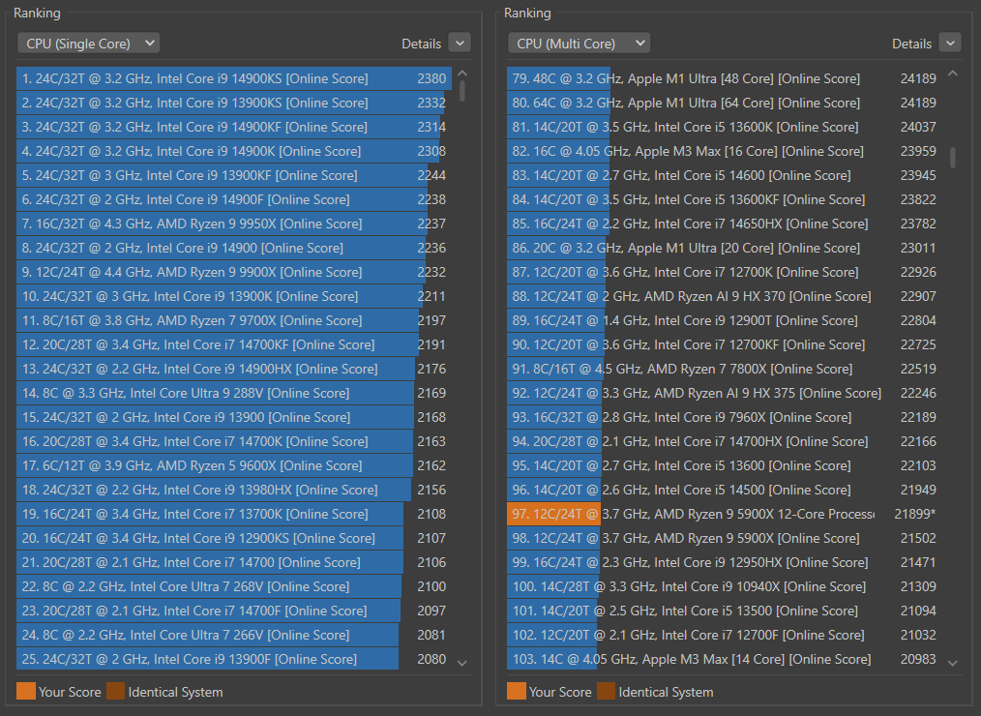Click the Multi Core list scrollbar thumb
The height and width of the screenshot is (716, 981).
tap(953, 157)
